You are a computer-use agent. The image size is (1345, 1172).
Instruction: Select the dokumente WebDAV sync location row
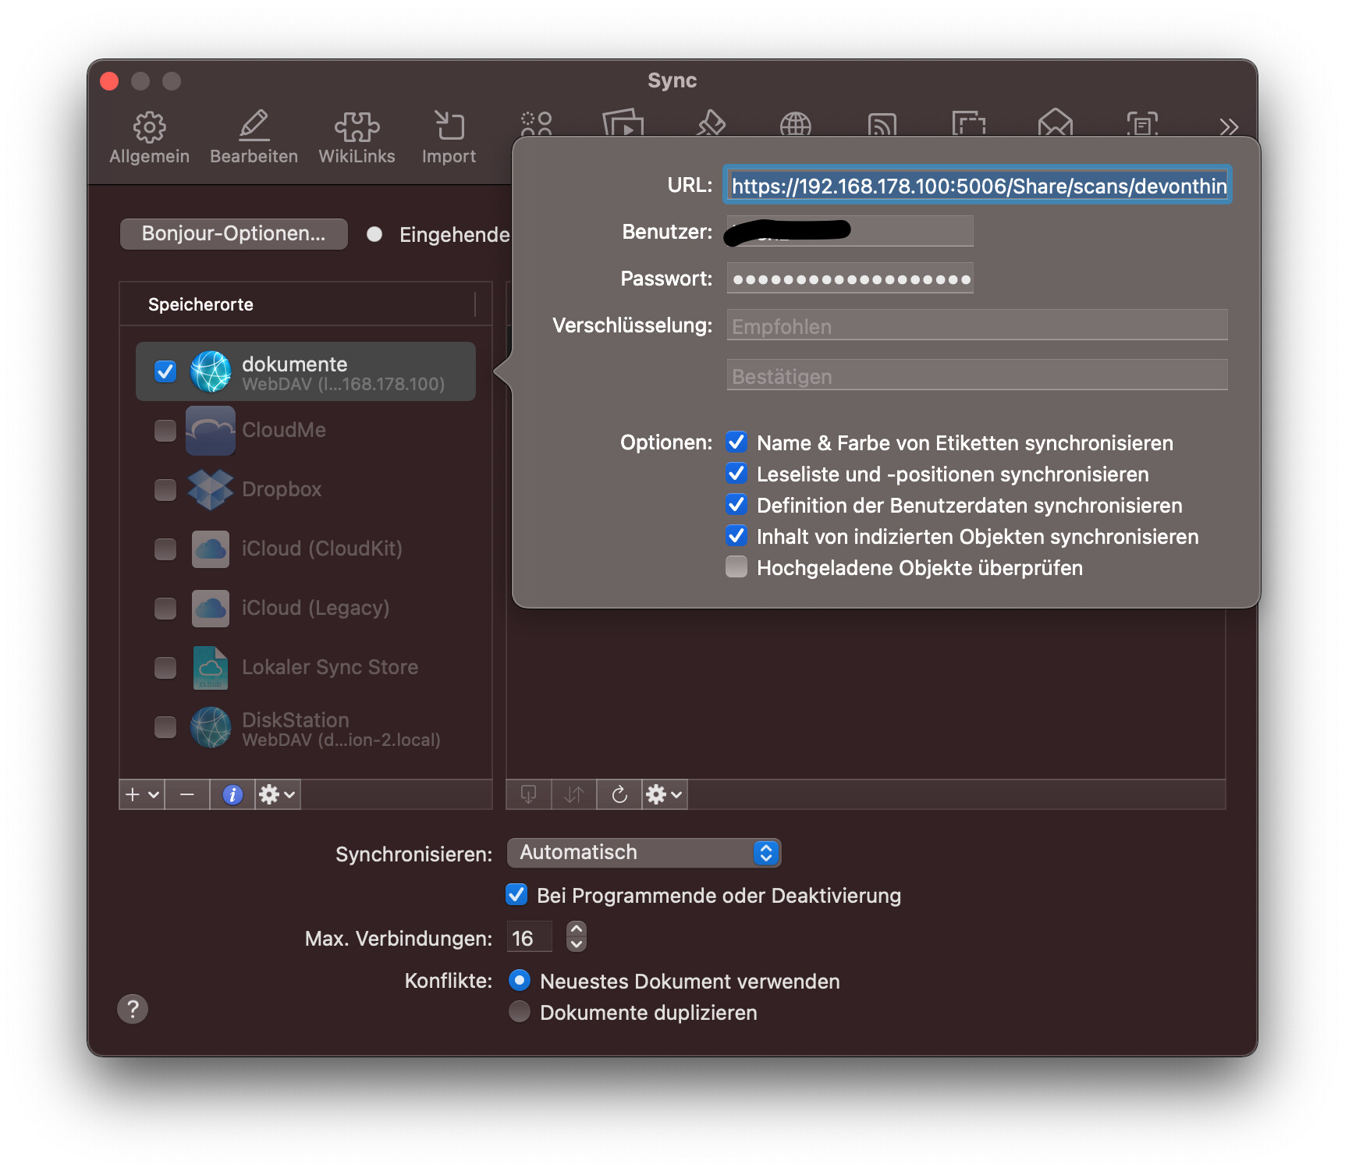coord(305,371)
